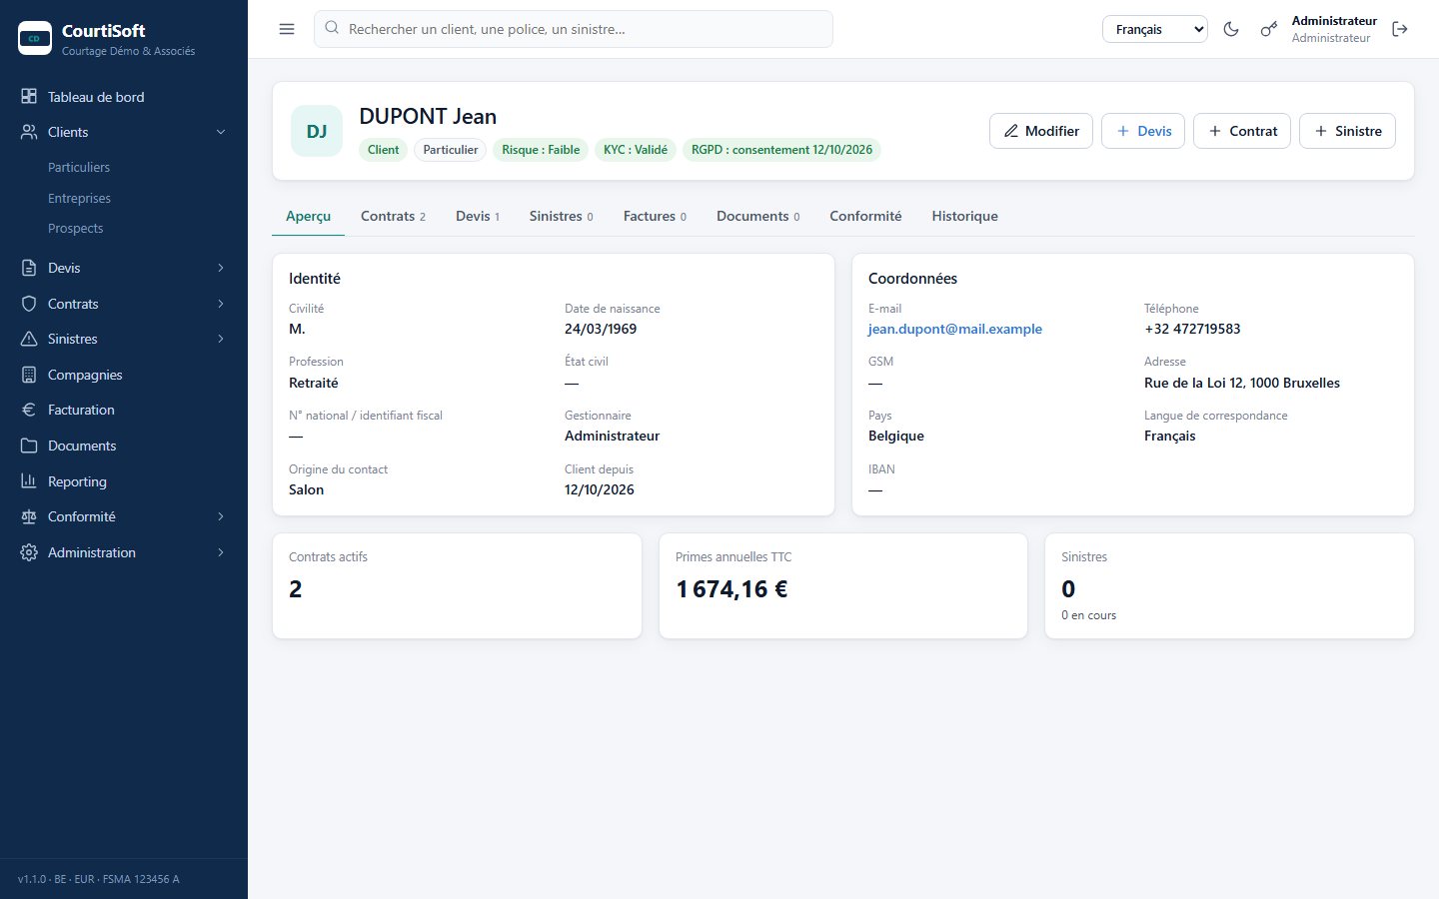
Task: Click the Conformité scales icon
Action: (x=29, y=516)
